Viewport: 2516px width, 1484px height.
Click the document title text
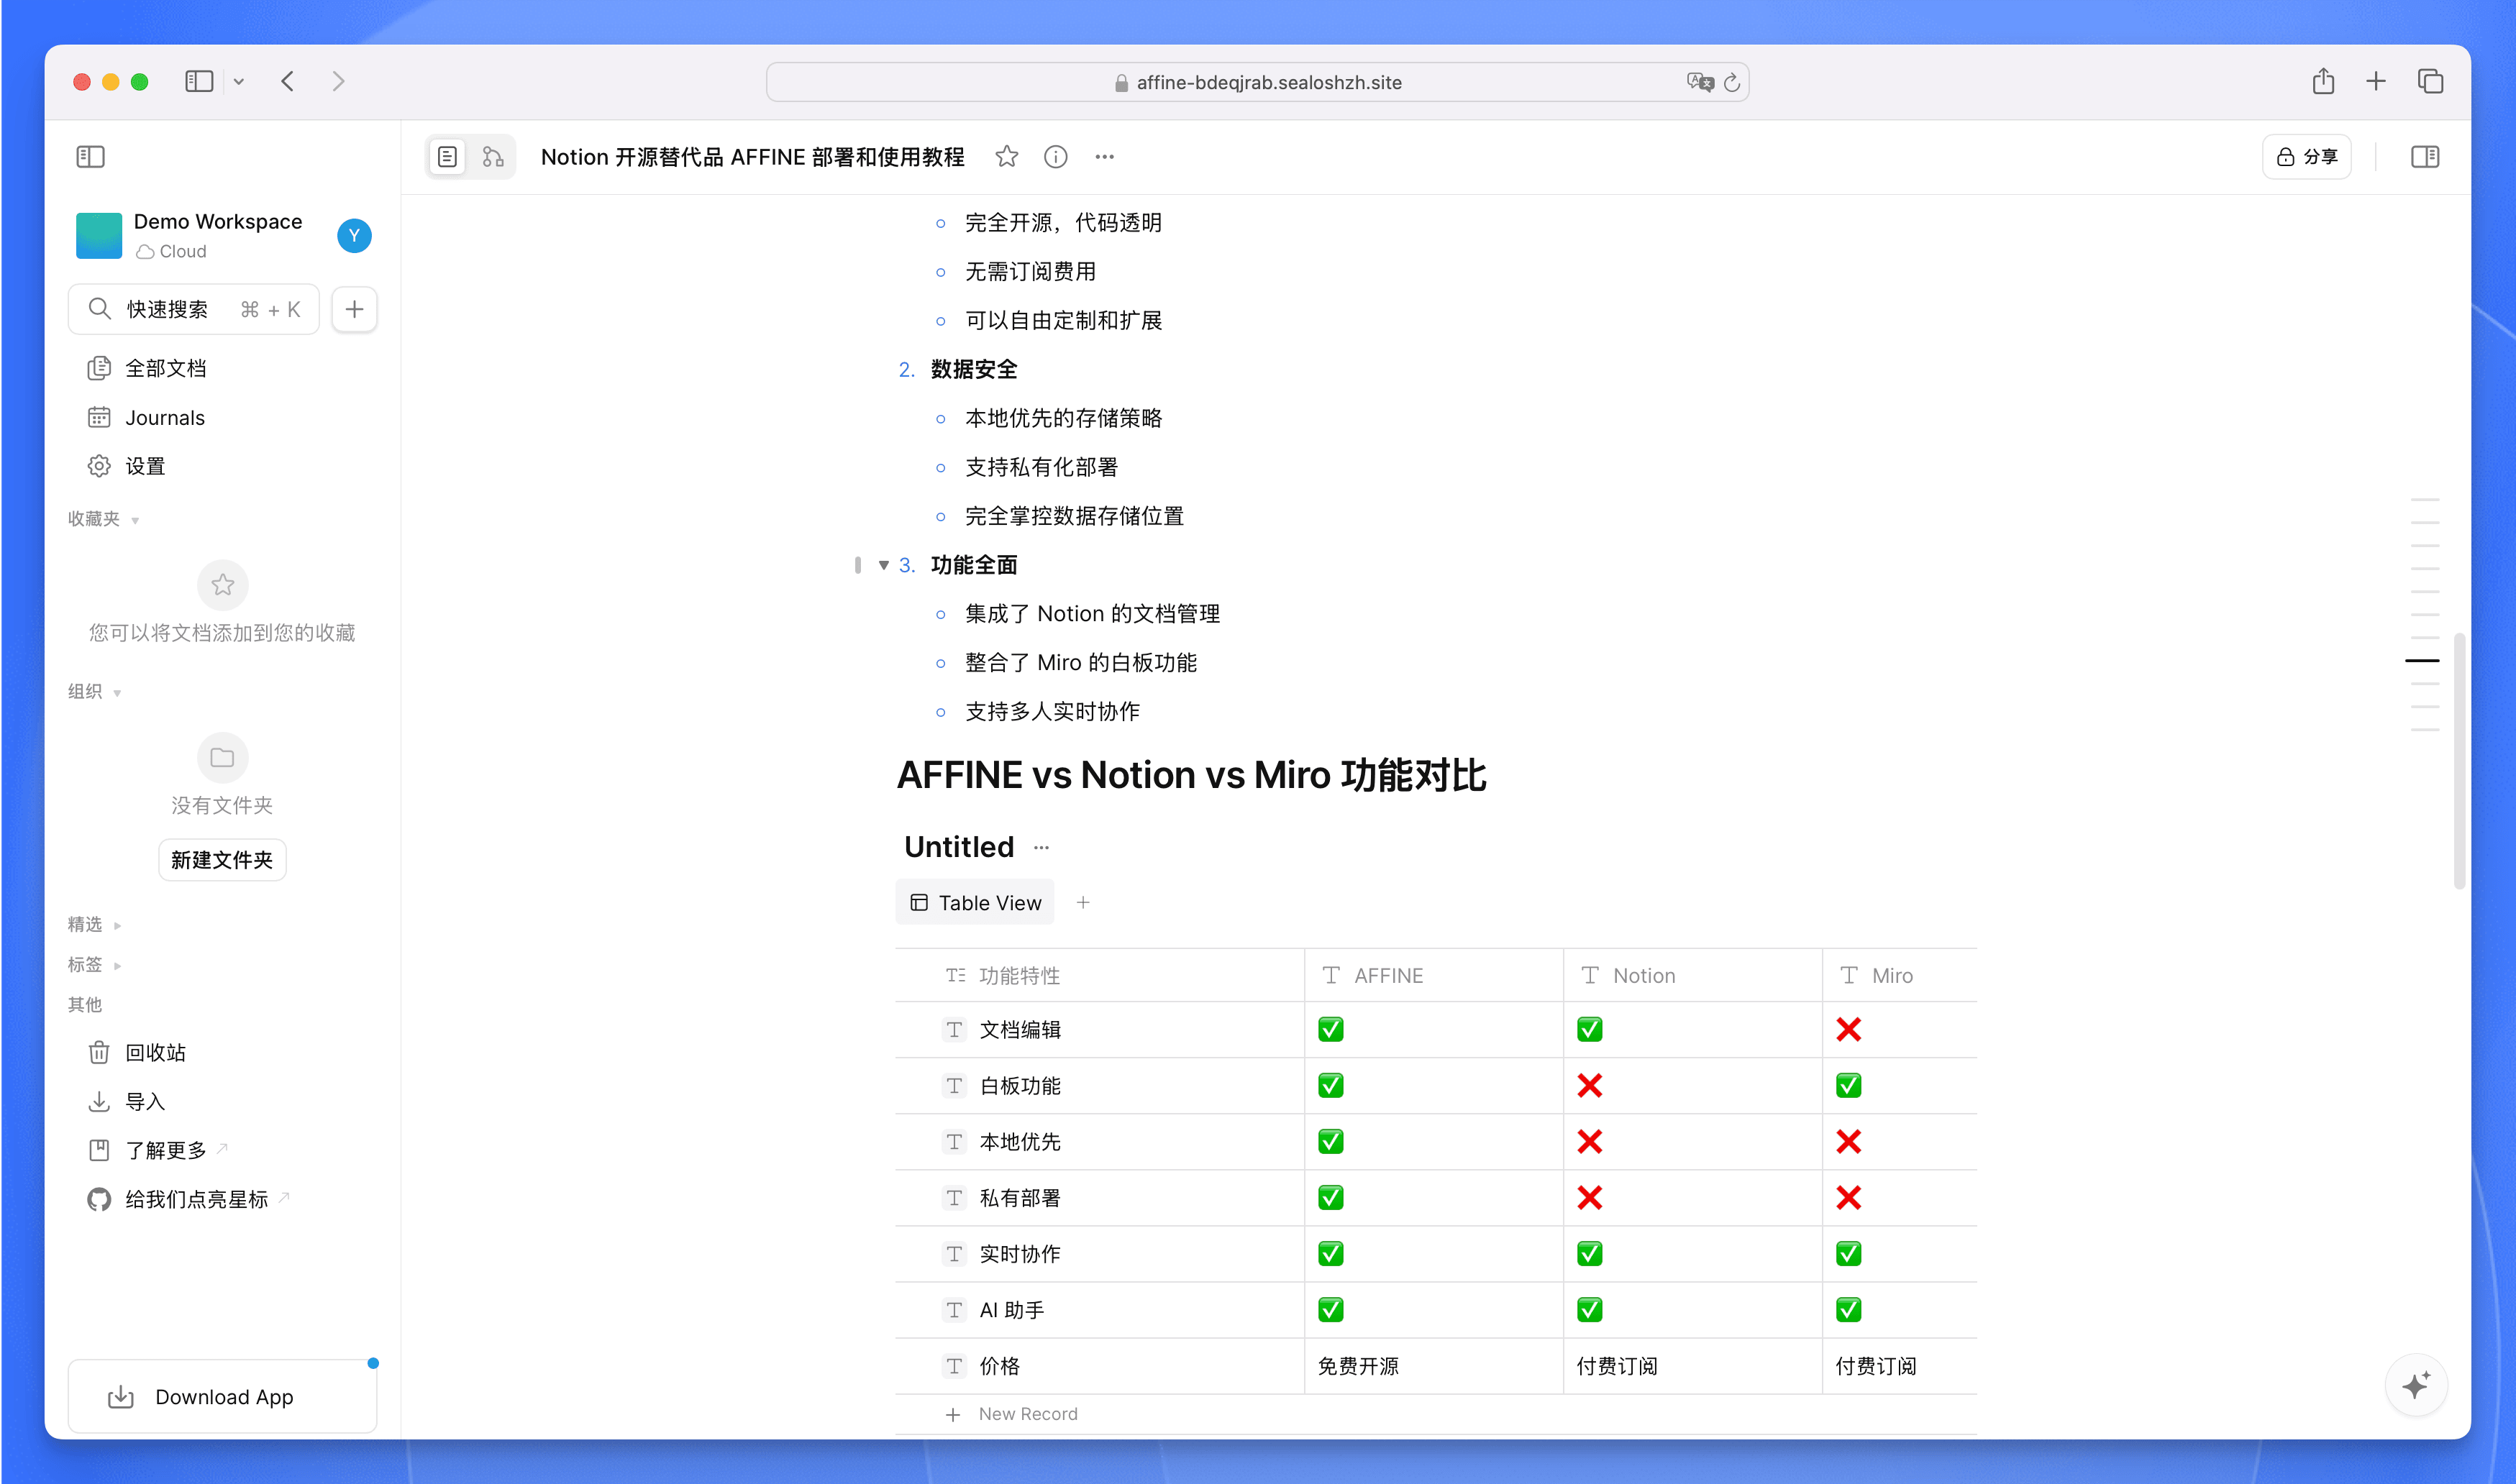752,157
